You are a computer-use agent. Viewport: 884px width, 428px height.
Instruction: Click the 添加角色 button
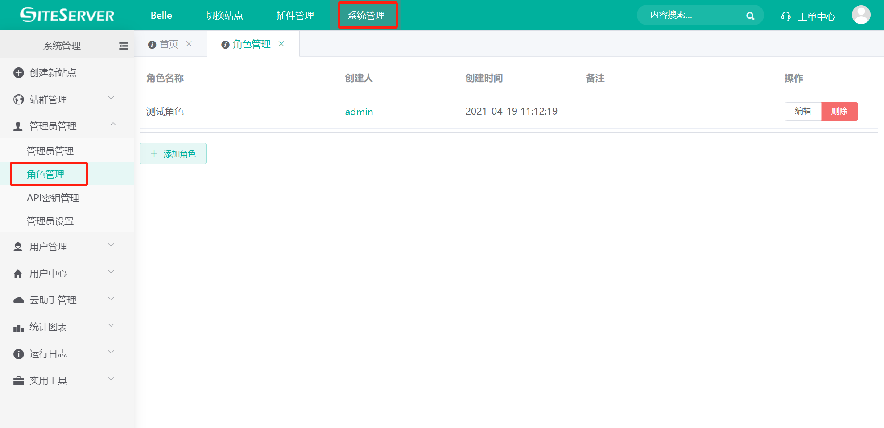173,154
